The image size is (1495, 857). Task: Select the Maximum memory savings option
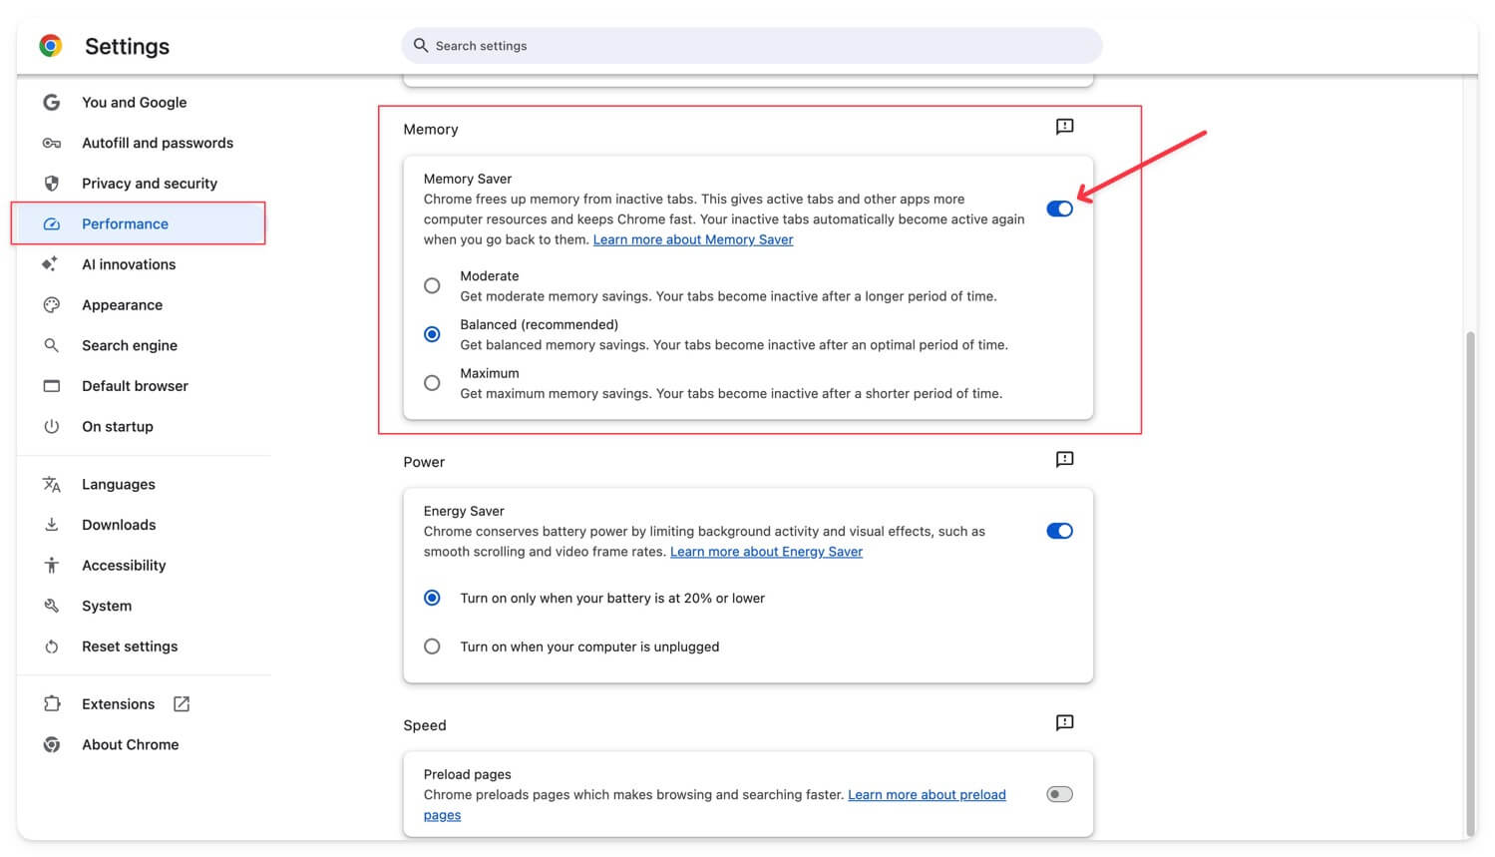coord(432,383)
